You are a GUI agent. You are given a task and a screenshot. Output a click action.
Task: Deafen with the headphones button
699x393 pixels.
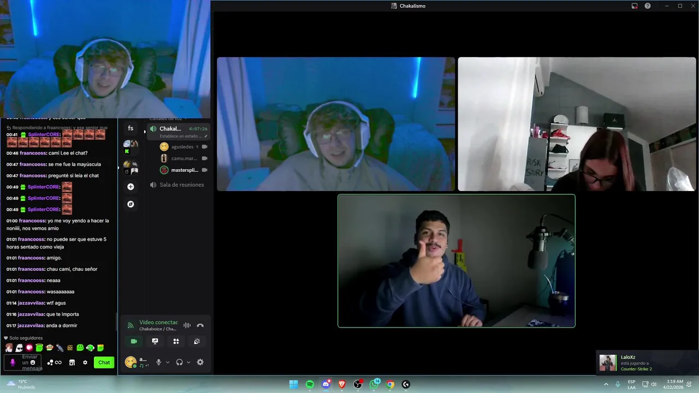[179, 362]
